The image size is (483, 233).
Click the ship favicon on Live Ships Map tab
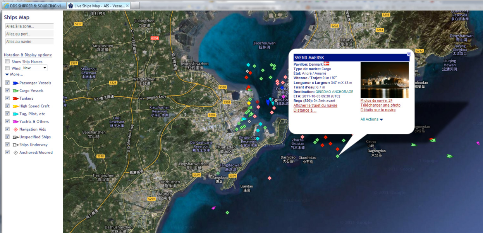click(x=70, y=5)
